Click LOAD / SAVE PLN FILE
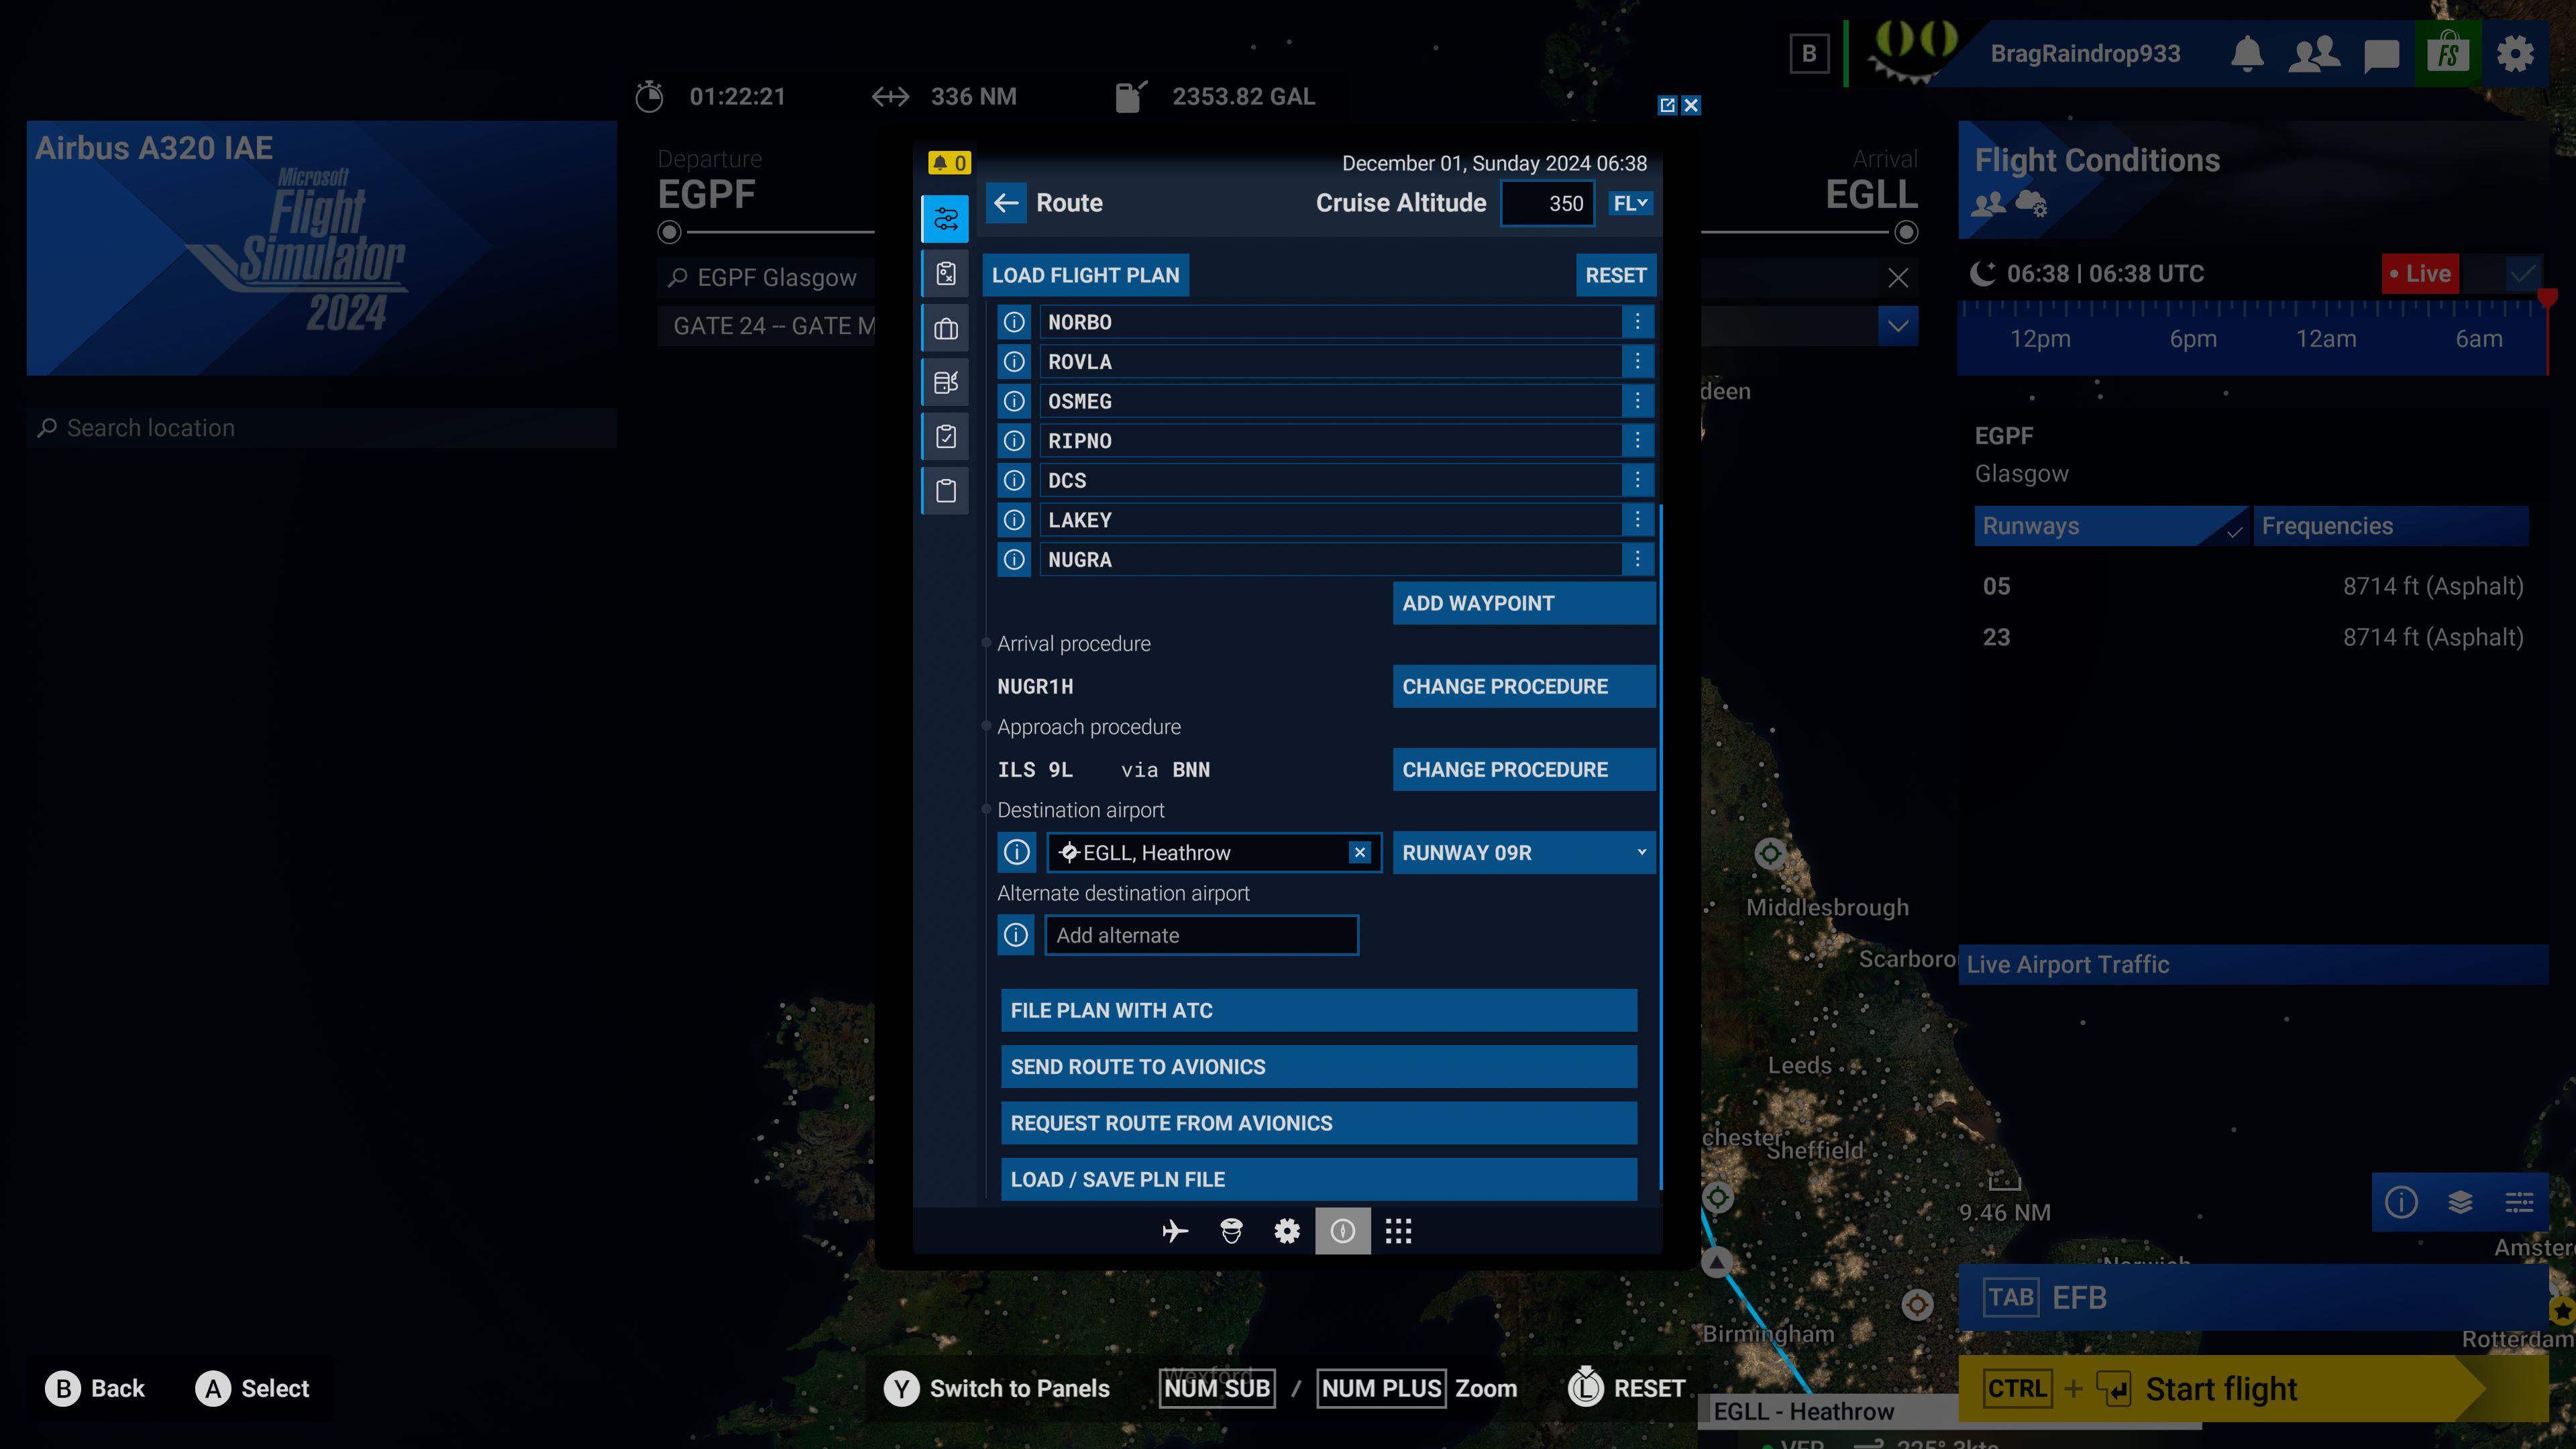 (1318, 1179)
